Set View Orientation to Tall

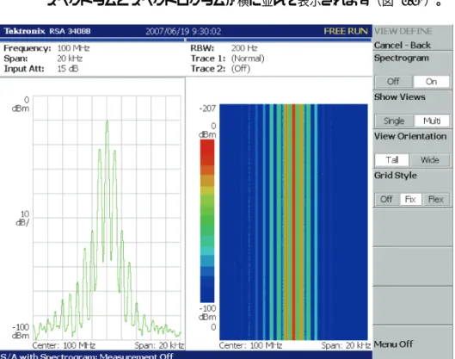tap(391, 160)
